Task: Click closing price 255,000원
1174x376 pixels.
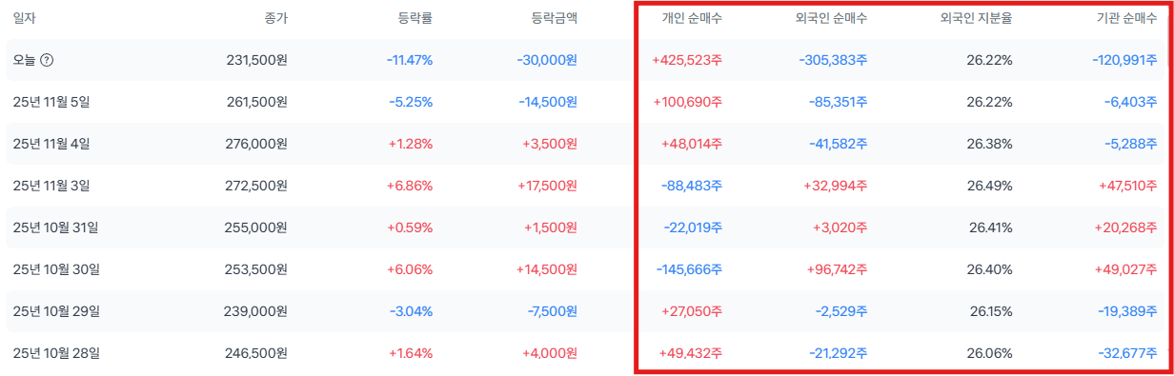Action: coord(256,228)
